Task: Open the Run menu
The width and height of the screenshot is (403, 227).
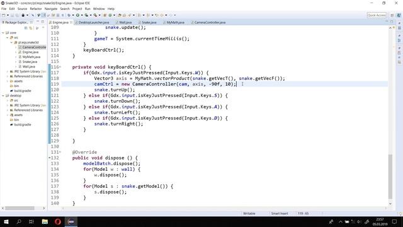Action: point(88,9)
